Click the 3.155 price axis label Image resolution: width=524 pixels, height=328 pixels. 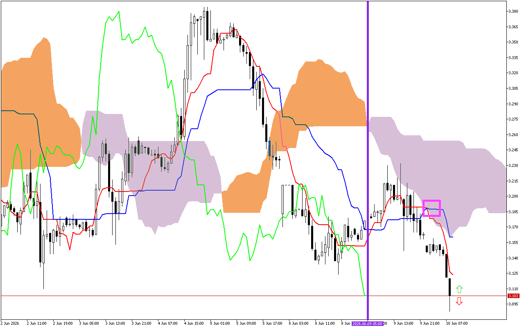click(x=513, y=242)
